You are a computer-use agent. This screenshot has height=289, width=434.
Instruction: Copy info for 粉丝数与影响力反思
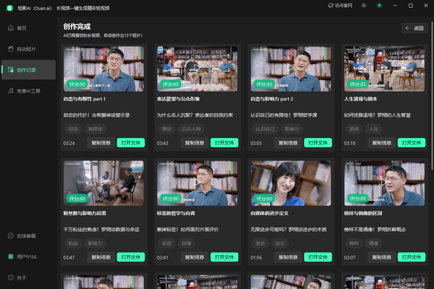101,257
